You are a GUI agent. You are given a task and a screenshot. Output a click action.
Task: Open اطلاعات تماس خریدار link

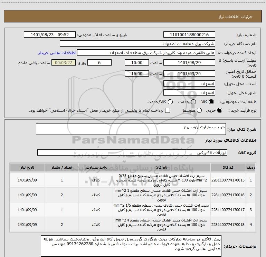pyautogui.click(x=57, y=53)
